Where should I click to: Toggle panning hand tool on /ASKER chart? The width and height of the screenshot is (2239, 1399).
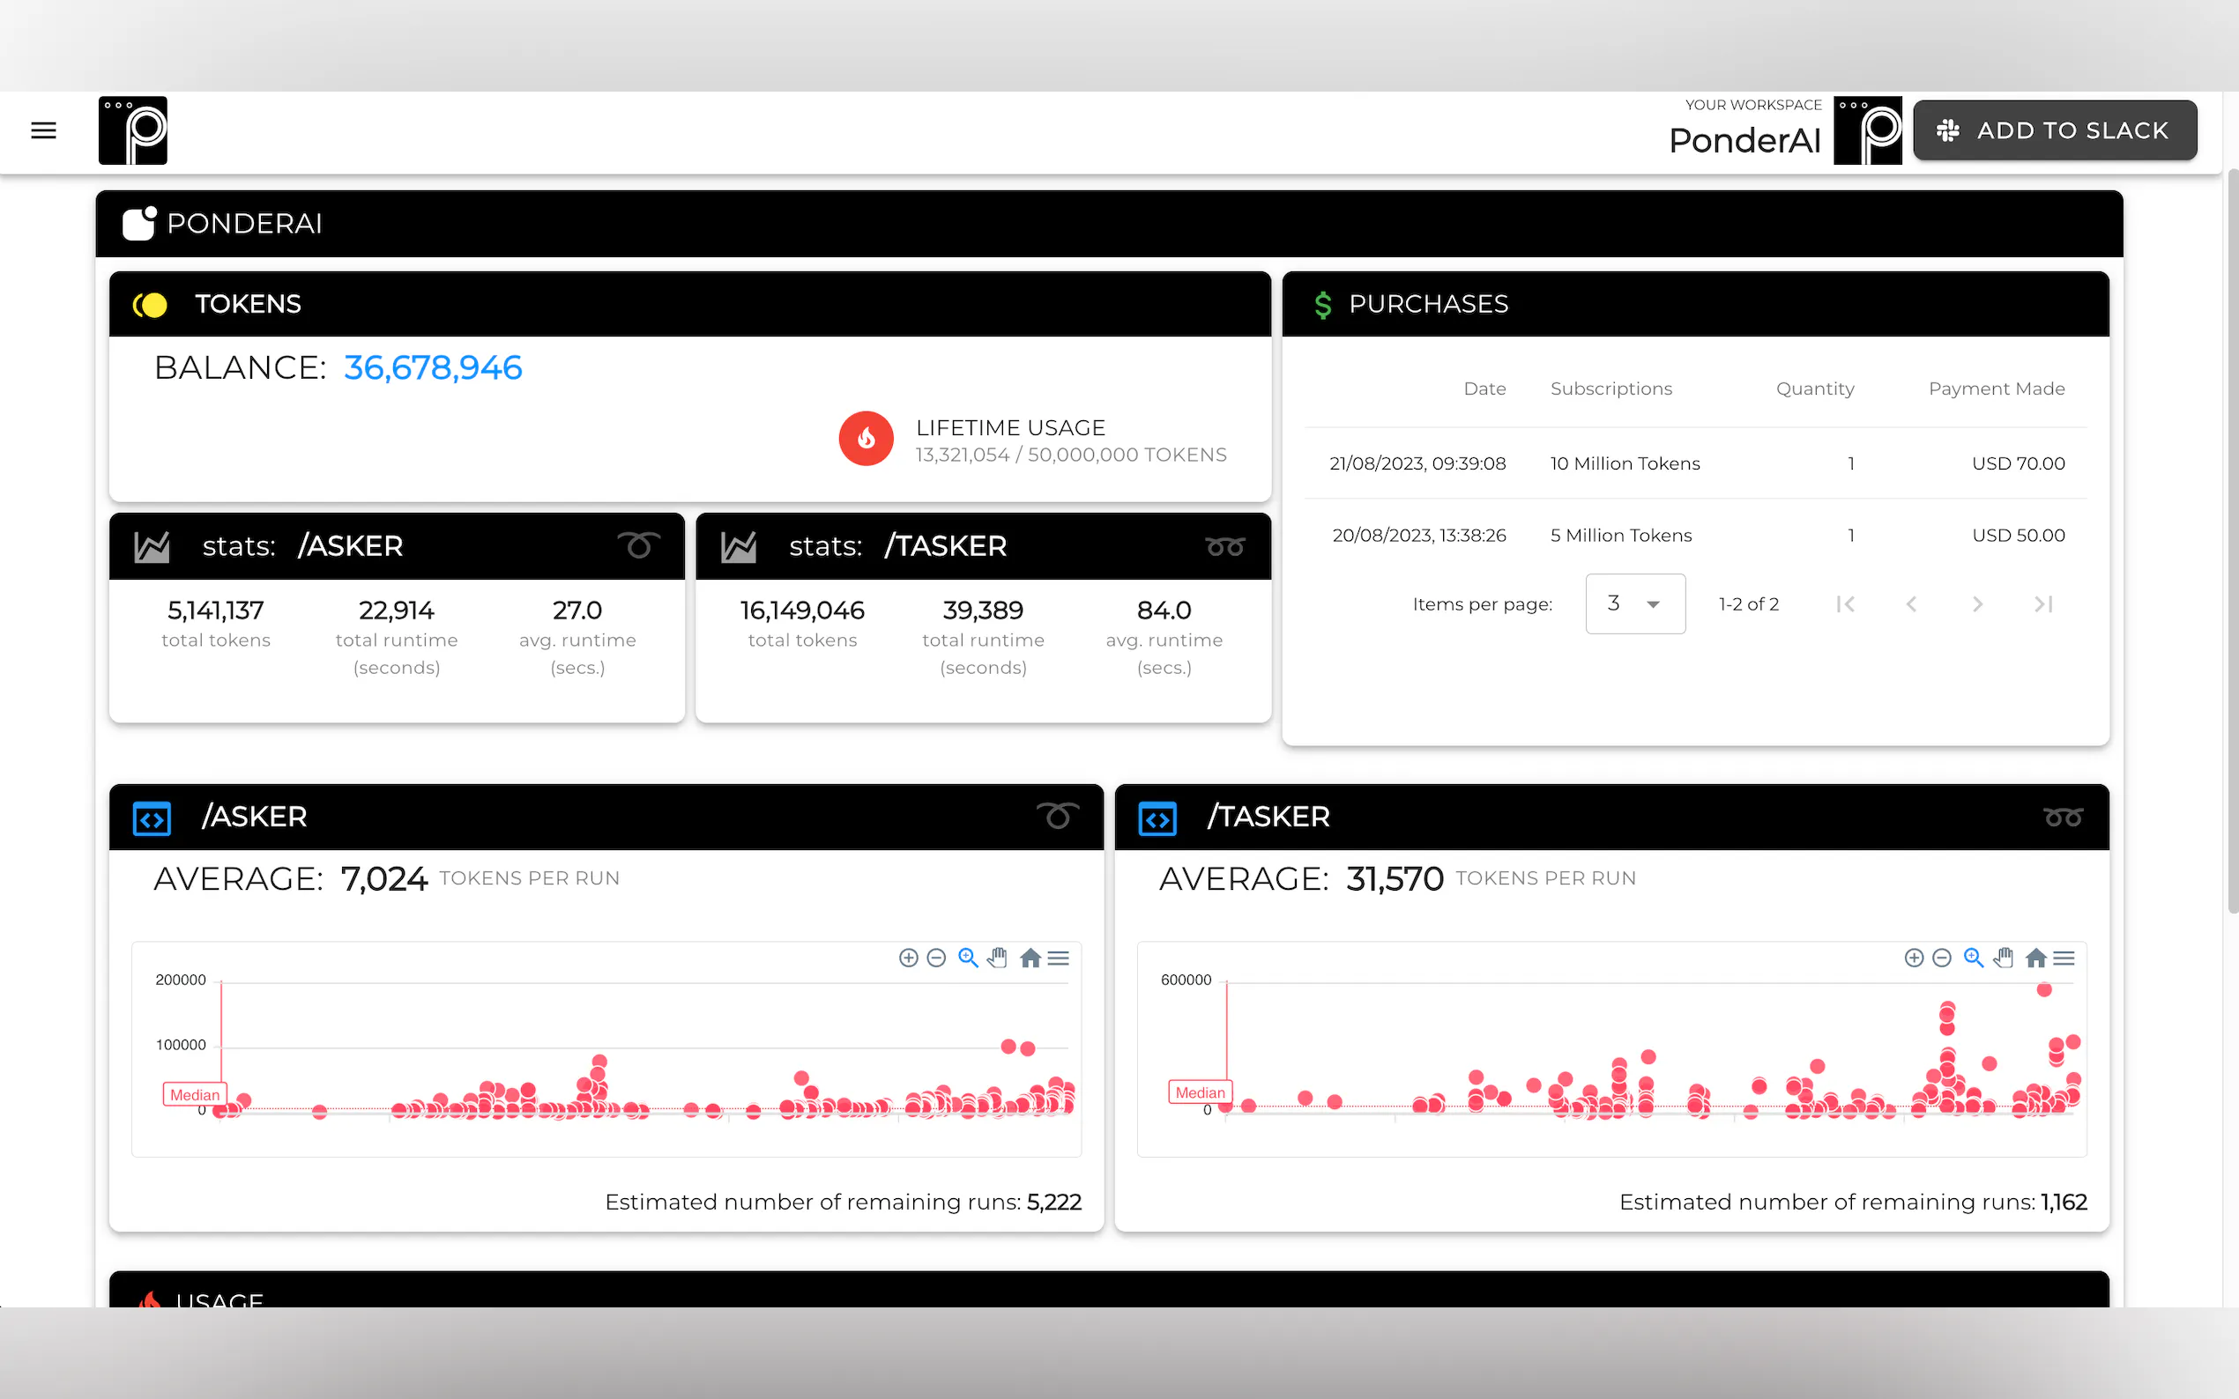pos(998,958)
